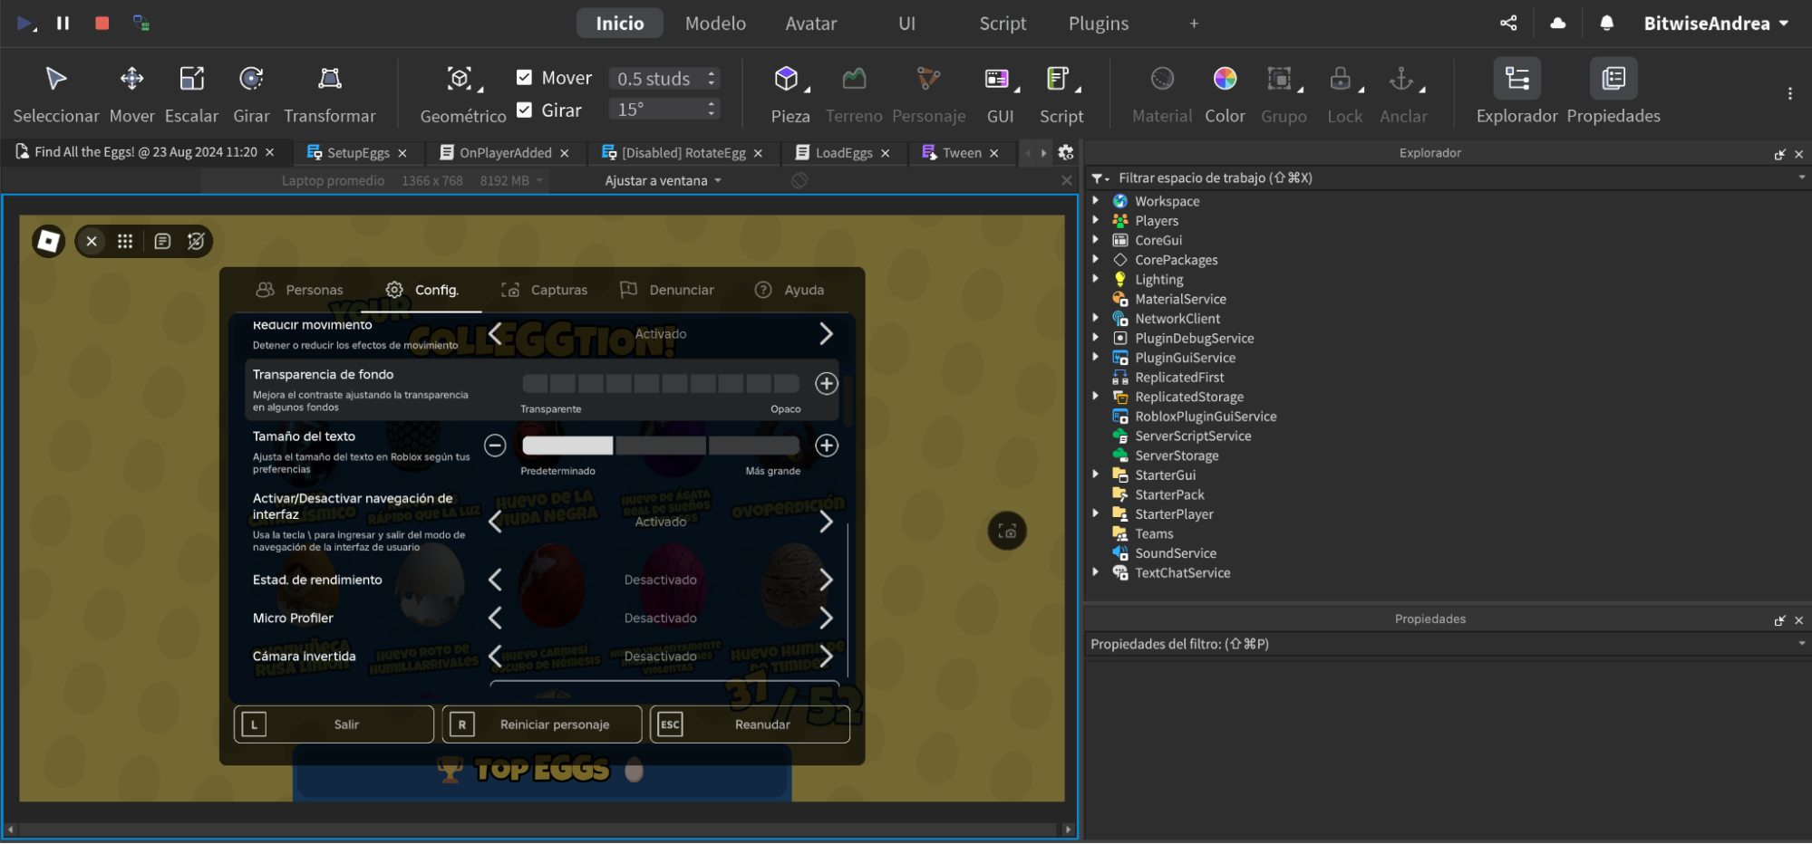Click the Reanudar button
The width and height of the screenshot is (1812, 844).
point(749,724)
